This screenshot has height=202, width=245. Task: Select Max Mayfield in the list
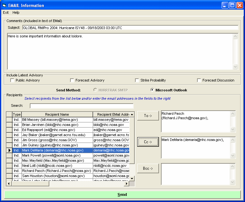coord(68,161)
